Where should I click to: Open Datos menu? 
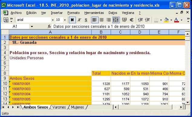click(x=113, y=13)
